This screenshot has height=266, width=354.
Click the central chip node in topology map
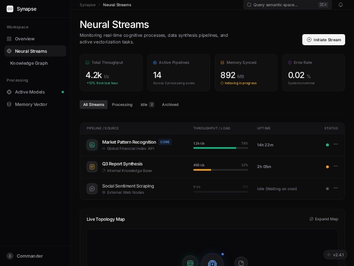[212, 263]
